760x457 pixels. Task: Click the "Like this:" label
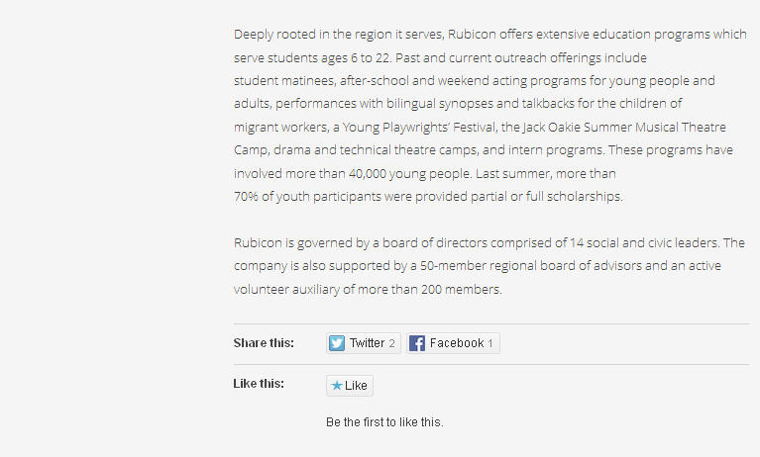point(259,384)
